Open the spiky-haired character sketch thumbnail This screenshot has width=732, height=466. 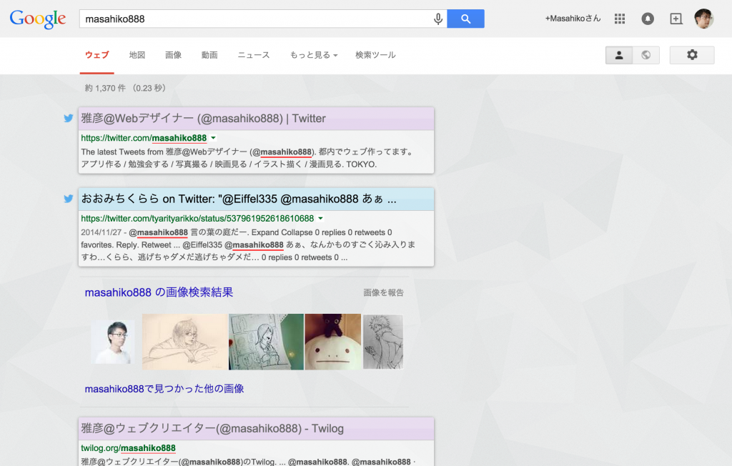click(x=383, y=342)
